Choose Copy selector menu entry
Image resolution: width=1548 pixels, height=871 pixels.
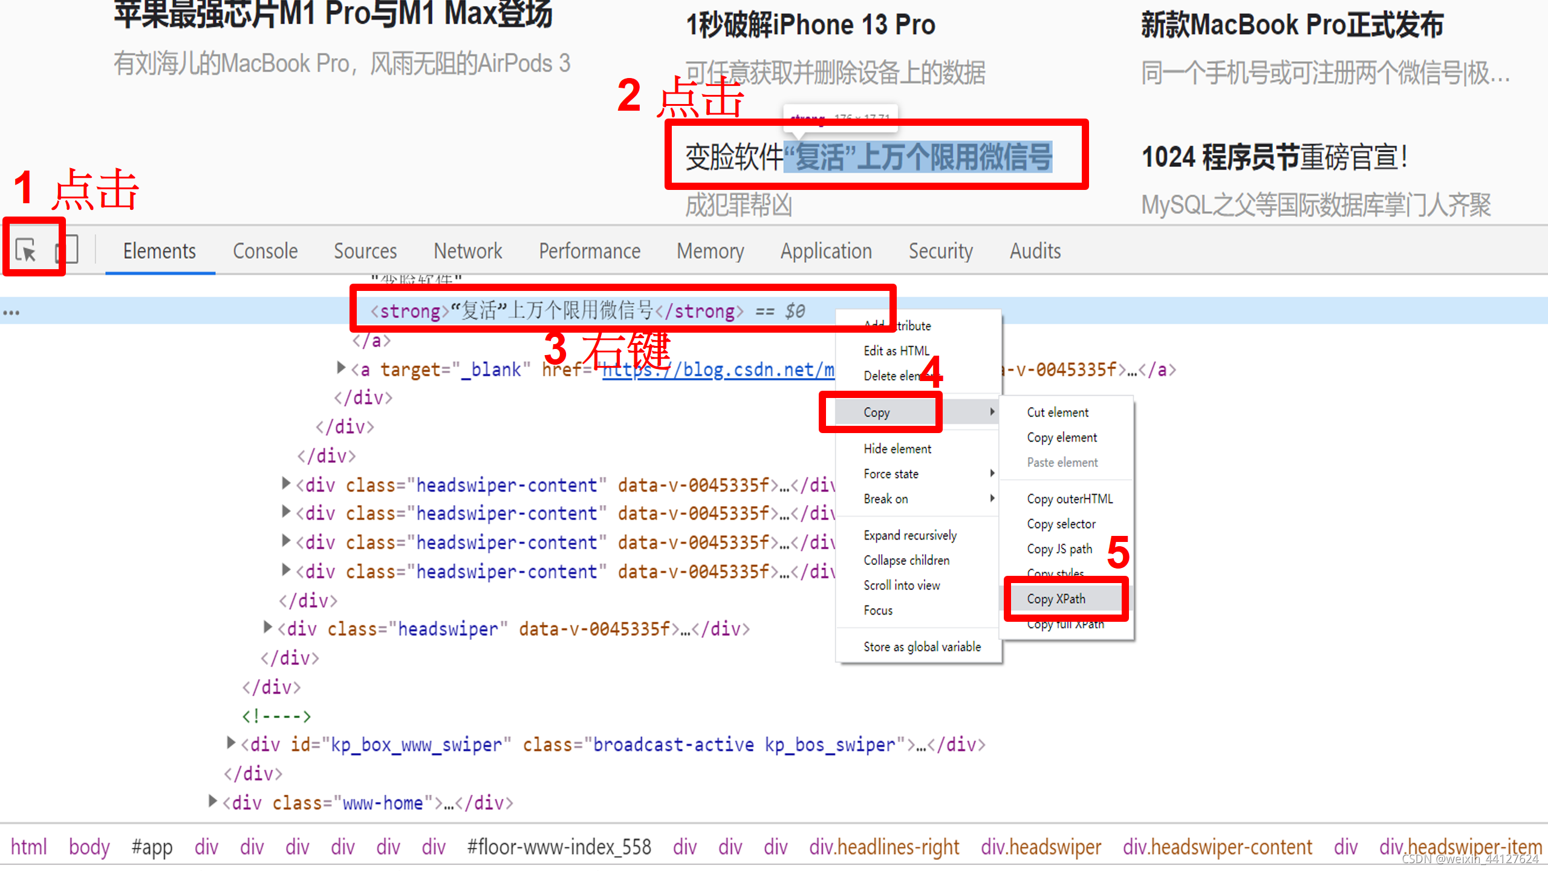[1061, 524]
